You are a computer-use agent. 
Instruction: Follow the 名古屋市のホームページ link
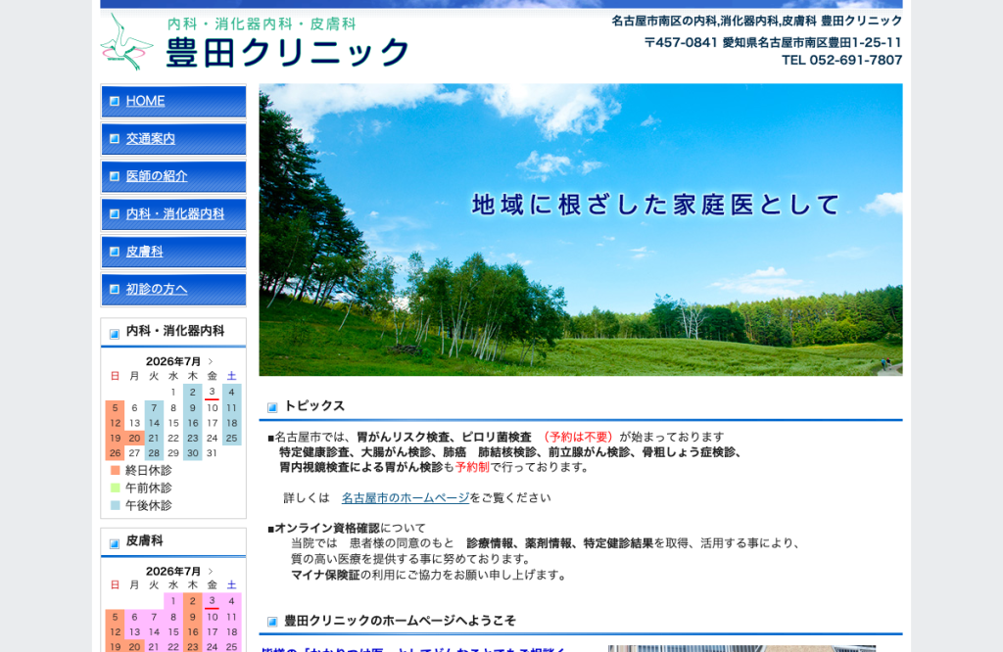(x=406, y=498)
